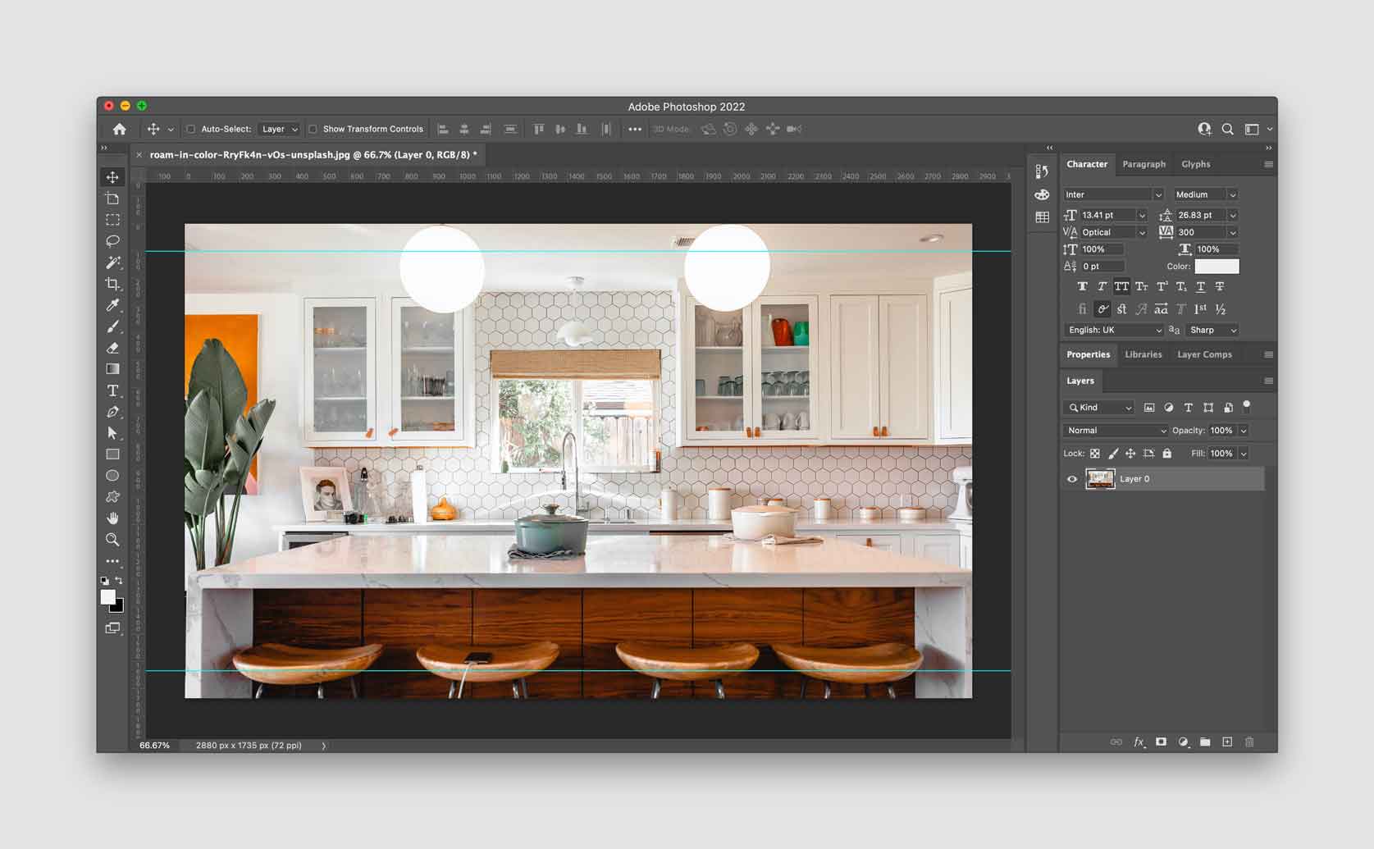The width and height of the screenshot is (1374, 849).
Task: Create a new layer
Action: coord(1227,742)
